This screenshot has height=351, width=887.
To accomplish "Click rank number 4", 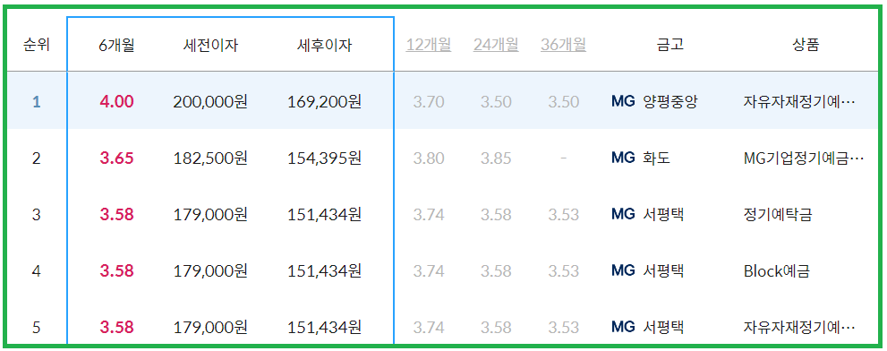I will pyautogui.click(x=36, y=271).
